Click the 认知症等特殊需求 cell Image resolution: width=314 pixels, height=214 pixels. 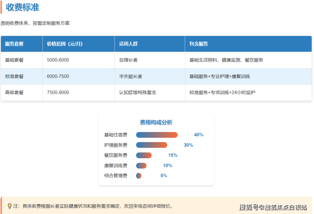tap(138, 93)
